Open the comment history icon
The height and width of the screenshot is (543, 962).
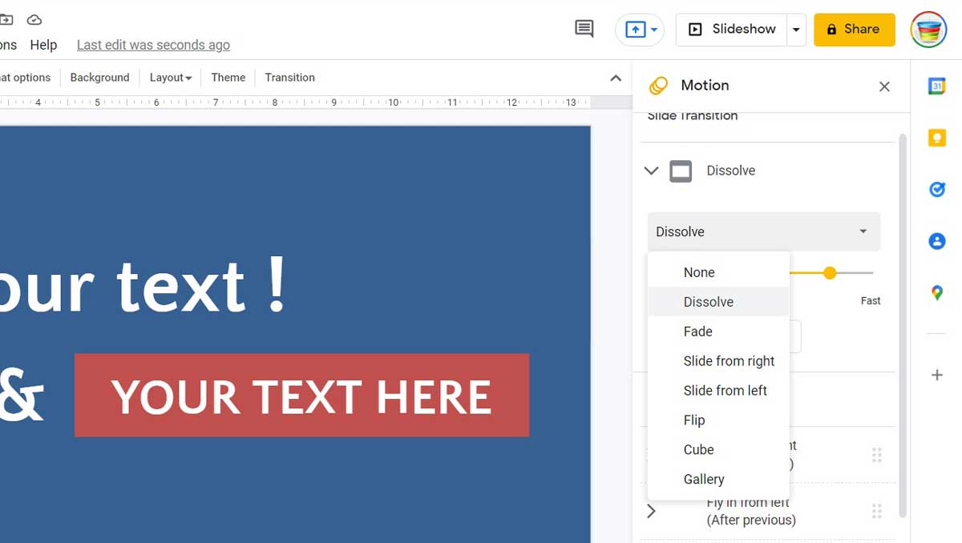[584, 28]
